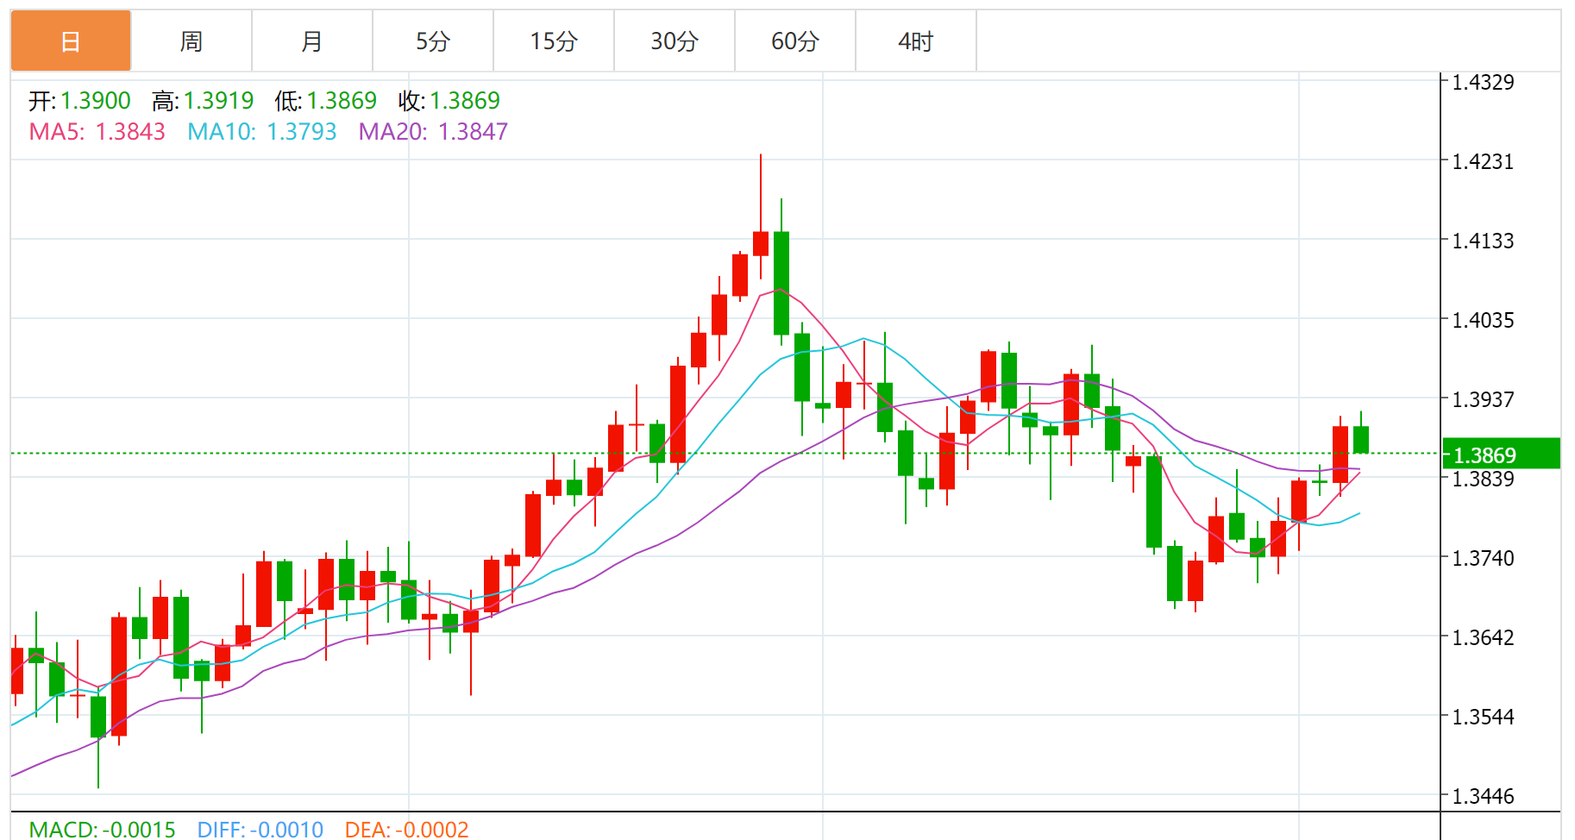The height and width of the screenshot is (840, 1575).
Task: Click the high price 1.3919 value
Action: tap(219, 101)
